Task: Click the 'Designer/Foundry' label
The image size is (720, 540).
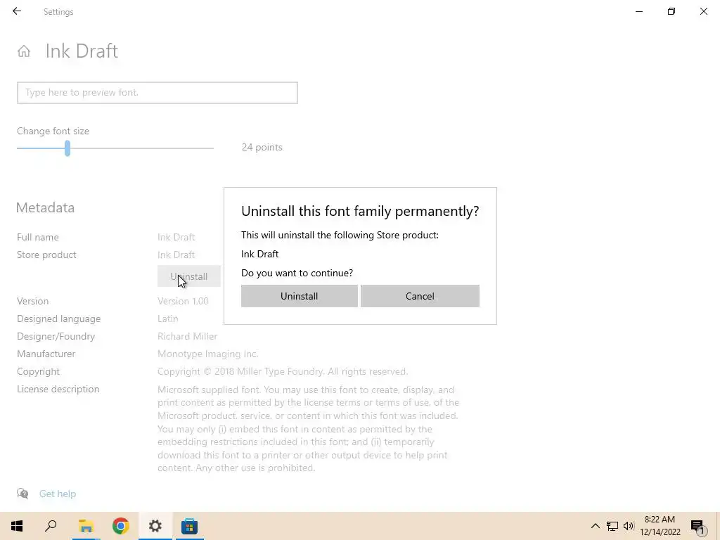Action: [x=56, y=336]
